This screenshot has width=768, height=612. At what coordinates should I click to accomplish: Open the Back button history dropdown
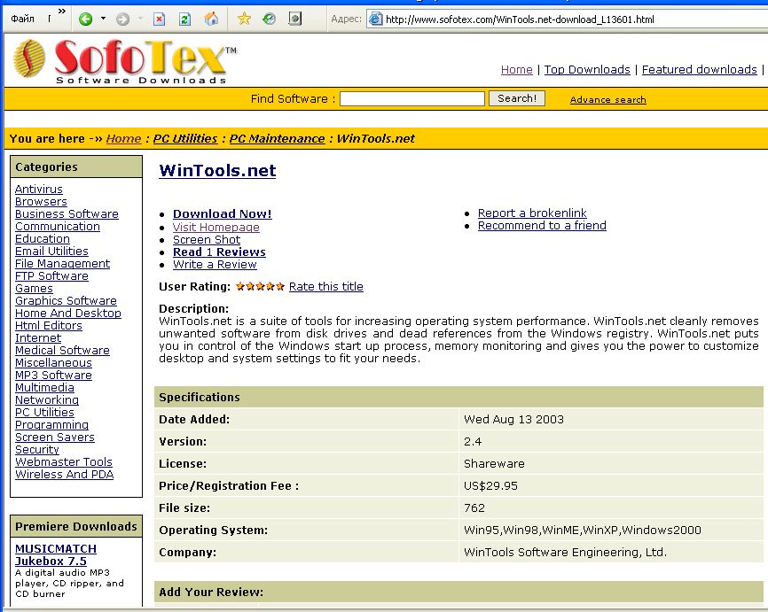tap(103, 19)
